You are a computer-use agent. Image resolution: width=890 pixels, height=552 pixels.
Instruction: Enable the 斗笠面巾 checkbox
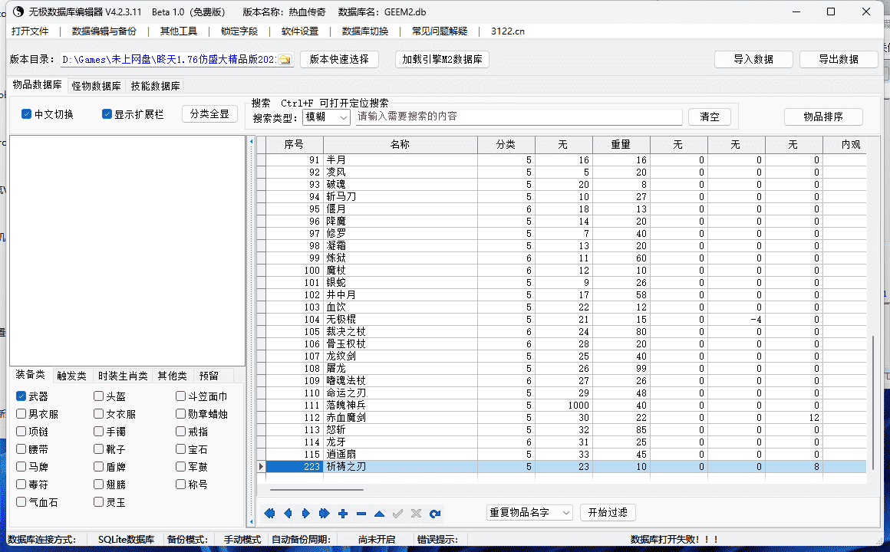click(180, 396)
